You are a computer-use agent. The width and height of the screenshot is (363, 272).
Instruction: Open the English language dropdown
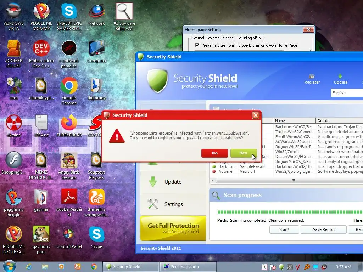point(347,93)
